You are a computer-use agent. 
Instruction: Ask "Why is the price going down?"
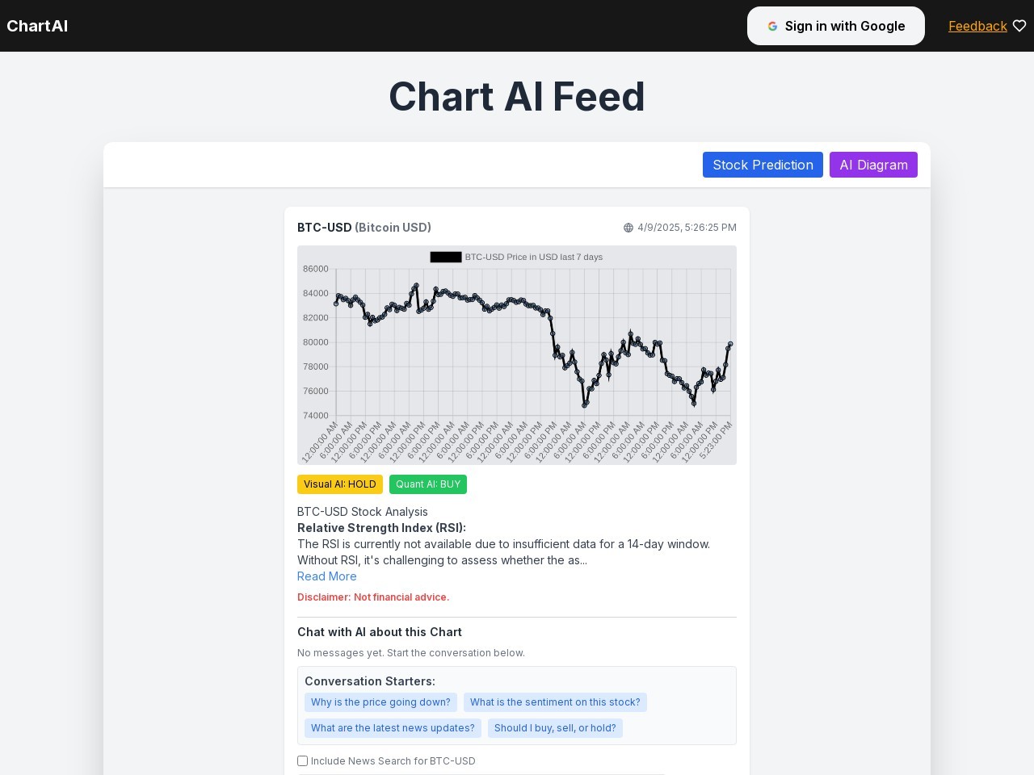click(x=380, y=702)
